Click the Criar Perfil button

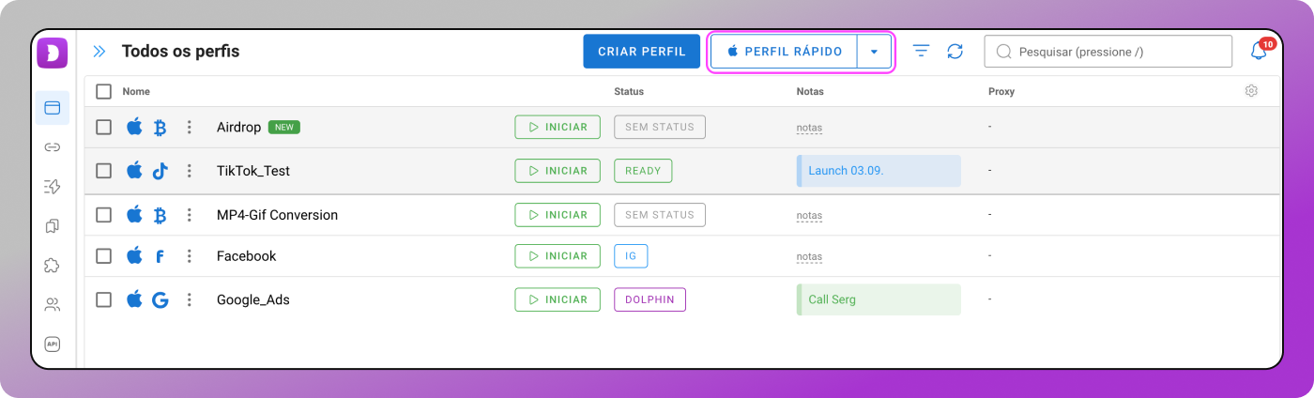[642, 52]
